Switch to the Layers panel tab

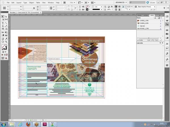(x=146, y=15)
